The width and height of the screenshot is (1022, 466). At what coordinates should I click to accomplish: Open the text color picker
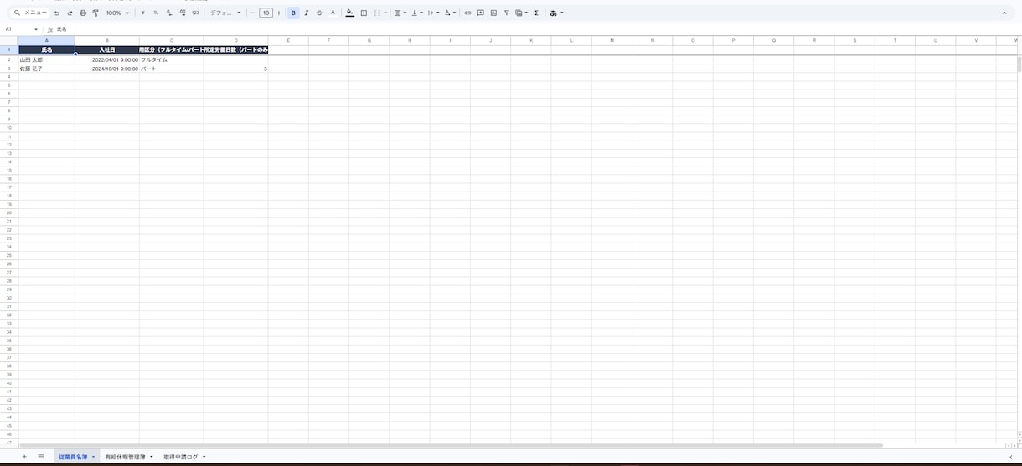(333, 13)
